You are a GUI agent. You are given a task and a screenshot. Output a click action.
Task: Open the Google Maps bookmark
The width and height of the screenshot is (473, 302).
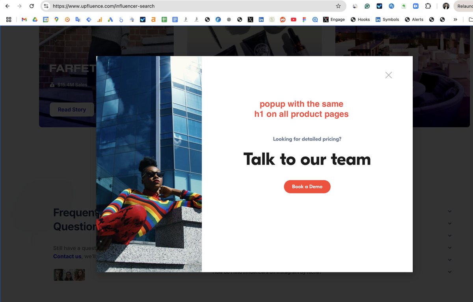click(57, 19)
